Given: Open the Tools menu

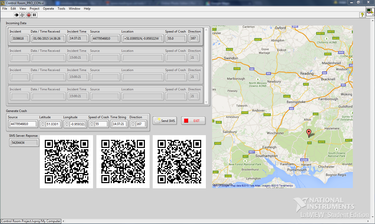Looking at the screenshot, I should [61, 9].
